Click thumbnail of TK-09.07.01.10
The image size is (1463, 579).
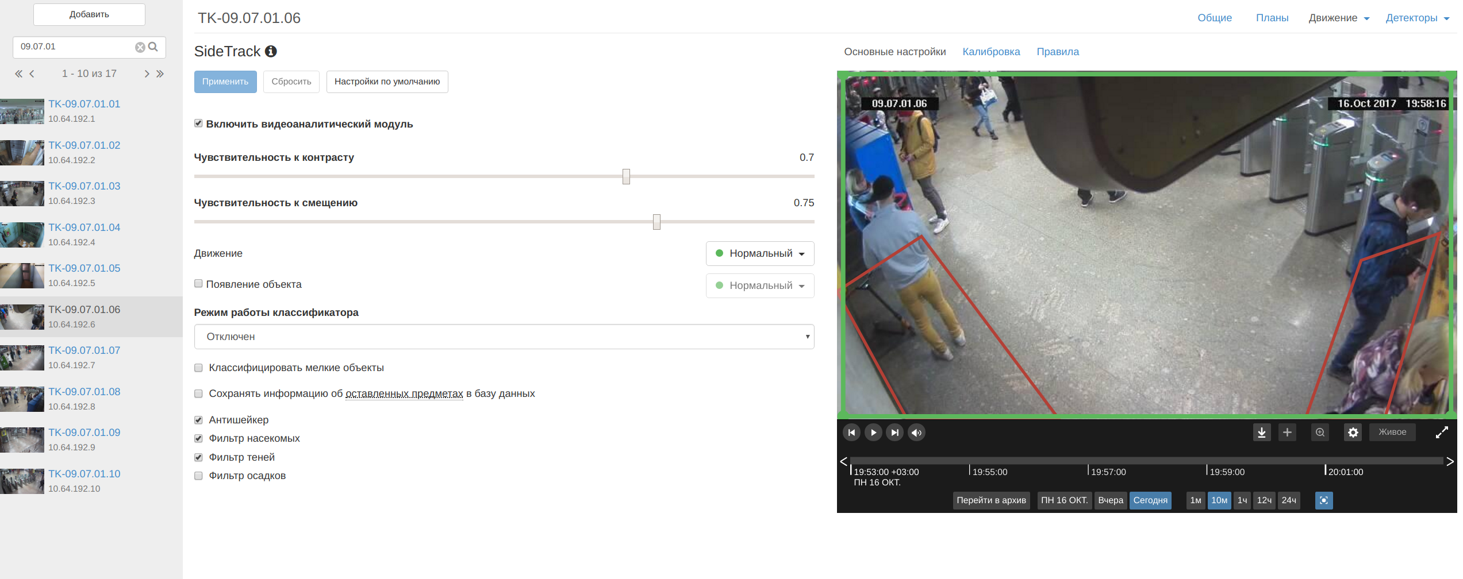(x=22, y=481)
